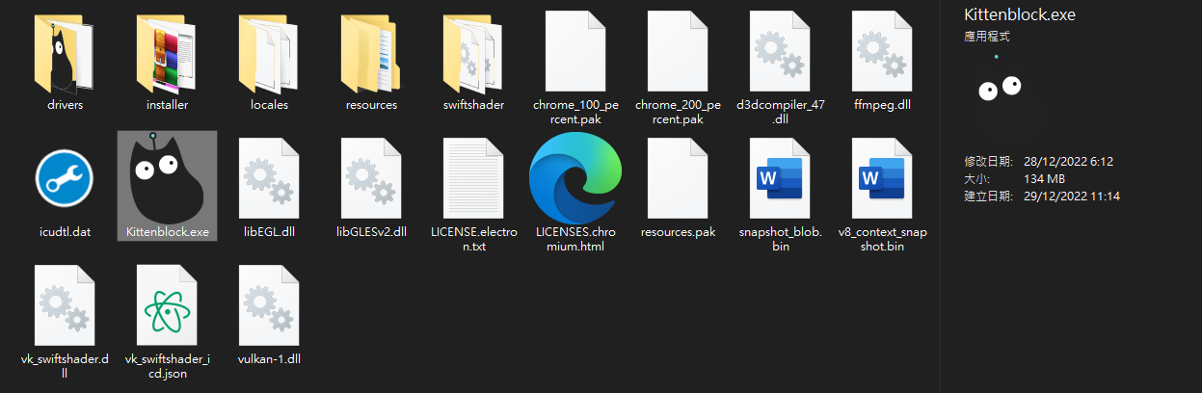This screenshot has width=1202, height=393.
Task: Select the icudtl.dat wrench icon file
Action: tap(65, 180)
